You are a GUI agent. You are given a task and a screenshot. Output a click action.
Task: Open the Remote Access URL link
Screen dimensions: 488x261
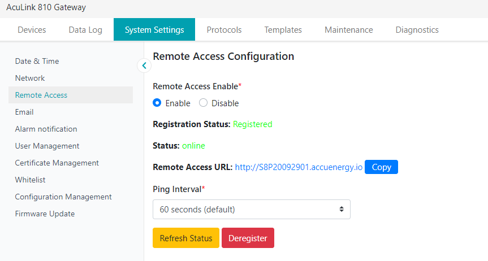[299, 167]
